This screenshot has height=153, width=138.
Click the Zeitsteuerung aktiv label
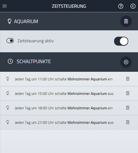click(x=36, y=41)
